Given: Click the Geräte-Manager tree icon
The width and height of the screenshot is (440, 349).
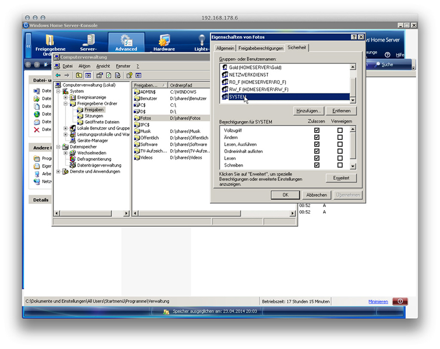Looking at the screenshot, I should (x=73, y=140).
